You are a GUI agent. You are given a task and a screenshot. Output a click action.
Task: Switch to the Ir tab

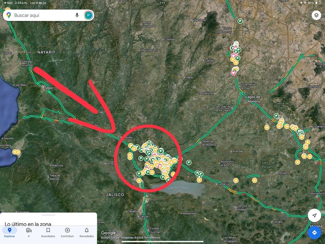pos(29,232)
